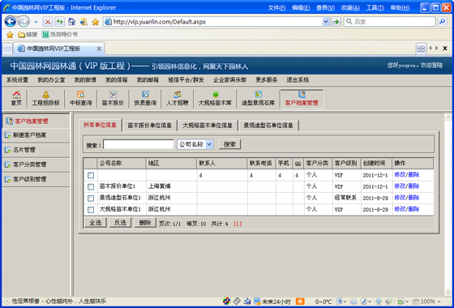Click the quick tabs grid icon
The width and height of the screenshot is (454, 308).
421,49
